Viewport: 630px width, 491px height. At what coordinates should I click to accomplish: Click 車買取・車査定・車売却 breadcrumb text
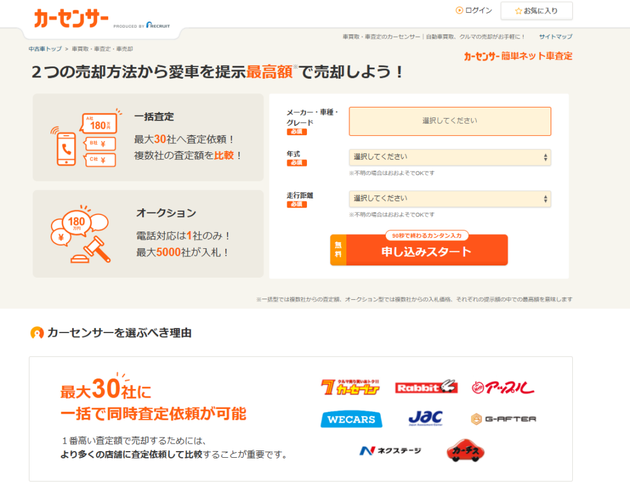[x=102, y=49]
